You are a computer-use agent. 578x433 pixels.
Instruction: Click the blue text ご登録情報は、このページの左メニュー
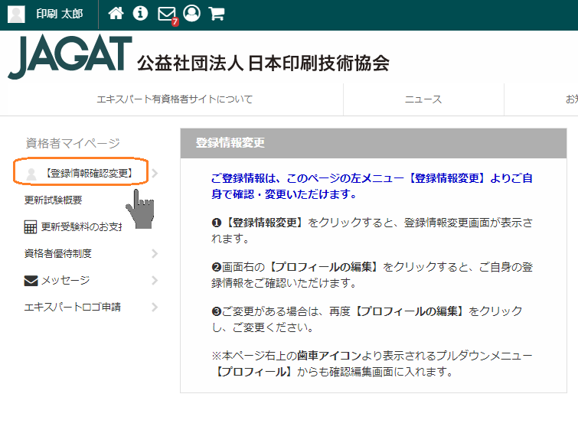tap(371, 186)
